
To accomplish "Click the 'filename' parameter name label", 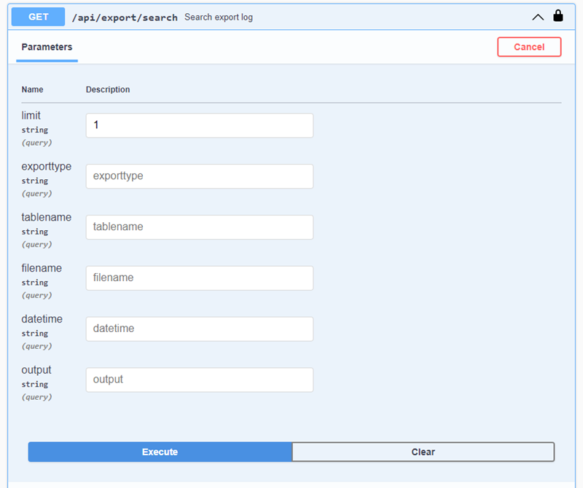I will click(x=42, y=269).
